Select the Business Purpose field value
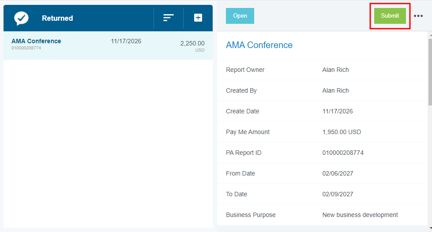 pos(360,215)
